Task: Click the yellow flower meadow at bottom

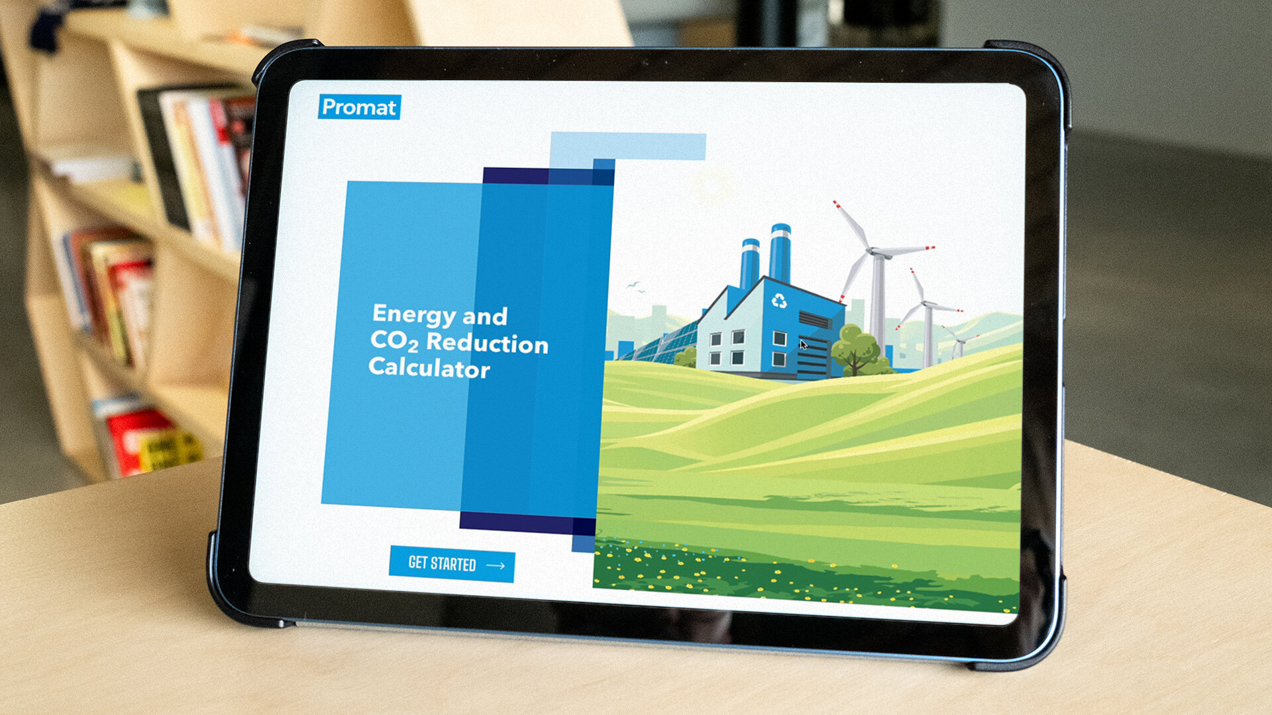Action: [805, 574]
